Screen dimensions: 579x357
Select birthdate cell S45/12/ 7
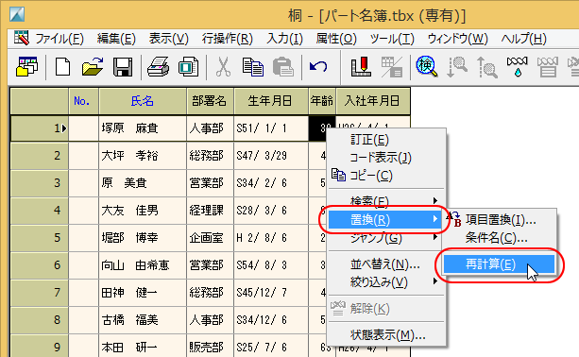(271, 293)
